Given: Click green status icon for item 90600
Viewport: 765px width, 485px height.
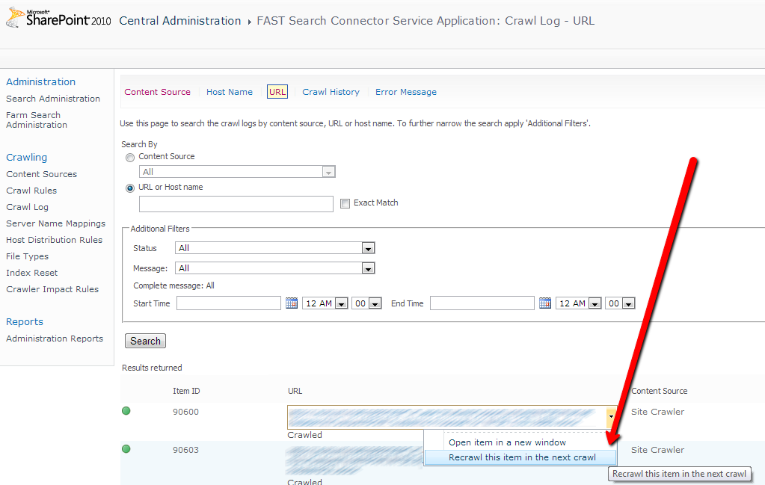Looking at the screenshot, I should 126,411.
